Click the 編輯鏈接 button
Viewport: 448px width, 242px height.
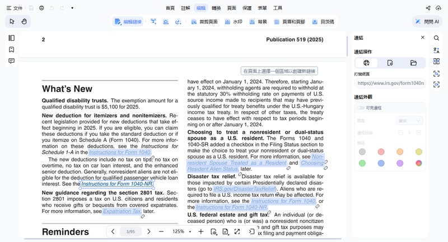tap(128, 22)
